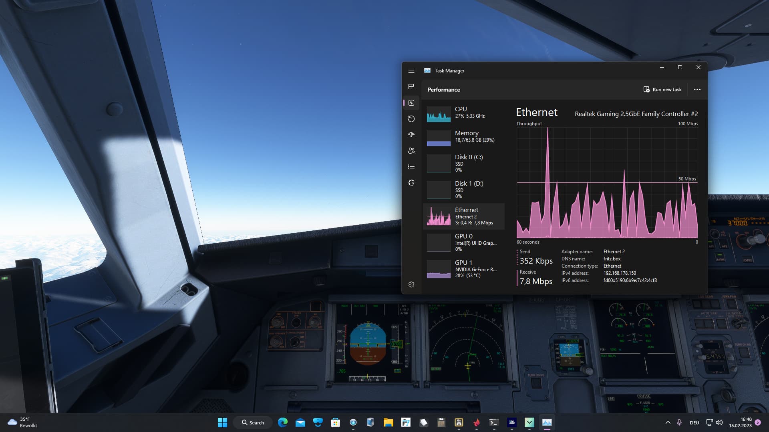Open the Startup apps page icon
The height and width of the screenshot is (432, 769).
pyautogui.click(x=411, y=135)
